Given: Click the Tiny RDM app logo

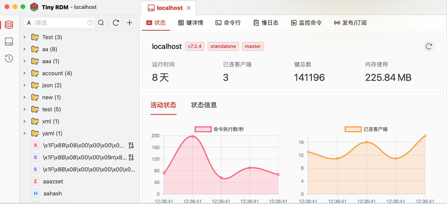Looking at the screenshot, I should 34,7.
